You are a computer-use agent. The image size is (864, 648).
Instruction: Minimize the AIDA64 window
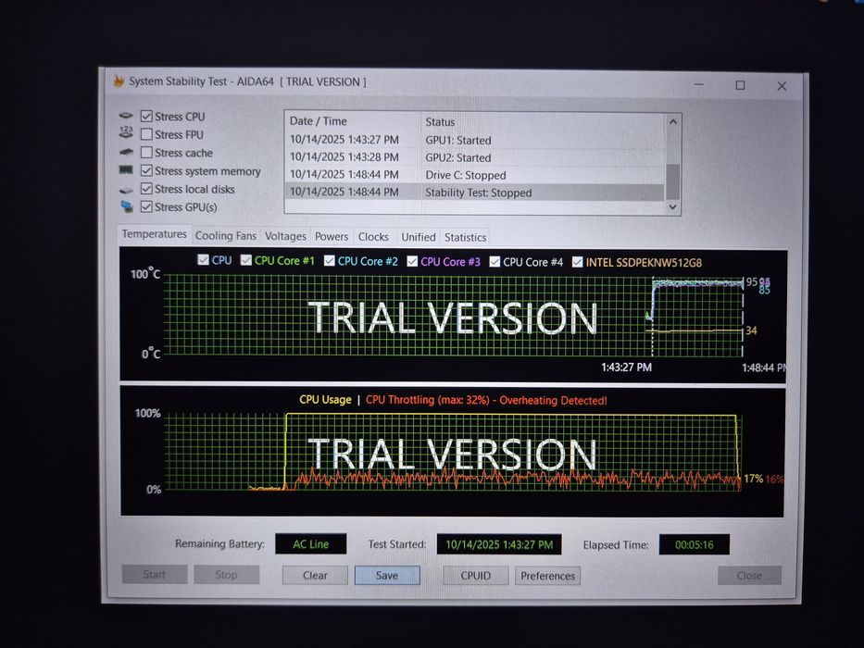699,84
